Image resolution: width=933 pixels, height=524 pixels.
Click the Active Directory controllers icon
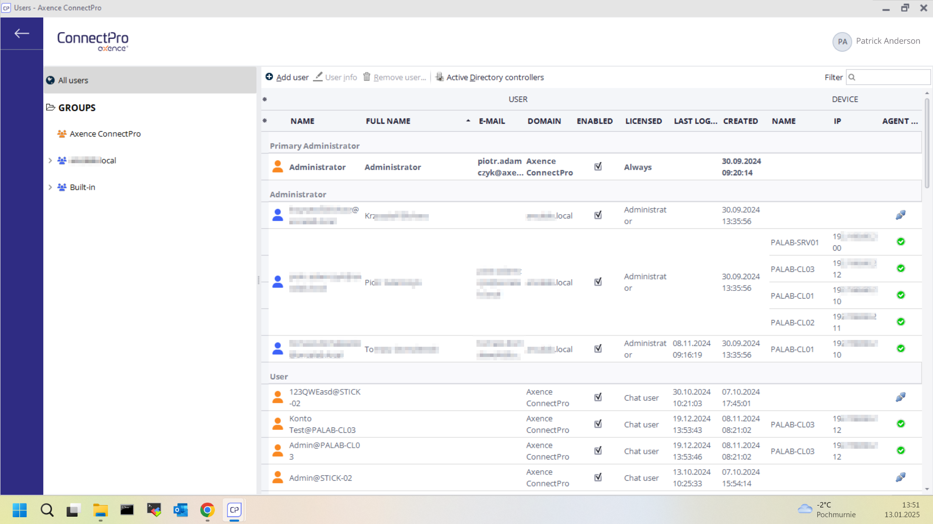tap(440, 77)
